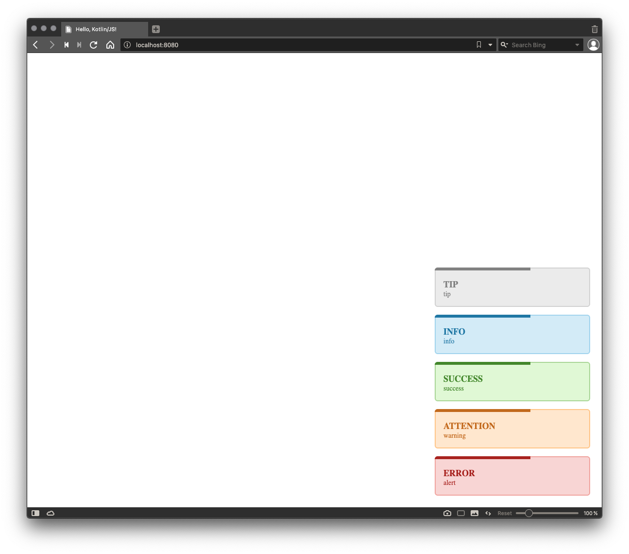Image resolution: width=629 pixels, height=554 pixels.
Task: Open the bookmark dropdown arrow
Action: 490,45
